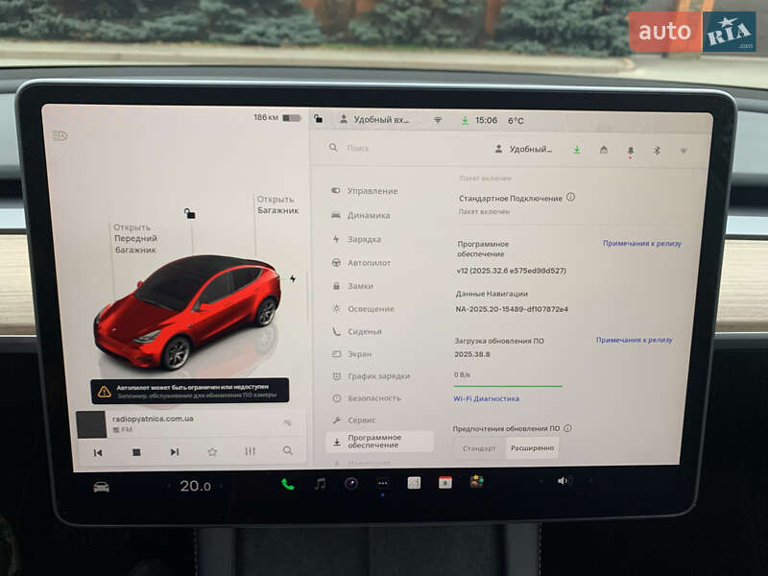768x576 pixels.
Task: Tap Открыть Багажник to open the trunk
Action: click(276, 204)
